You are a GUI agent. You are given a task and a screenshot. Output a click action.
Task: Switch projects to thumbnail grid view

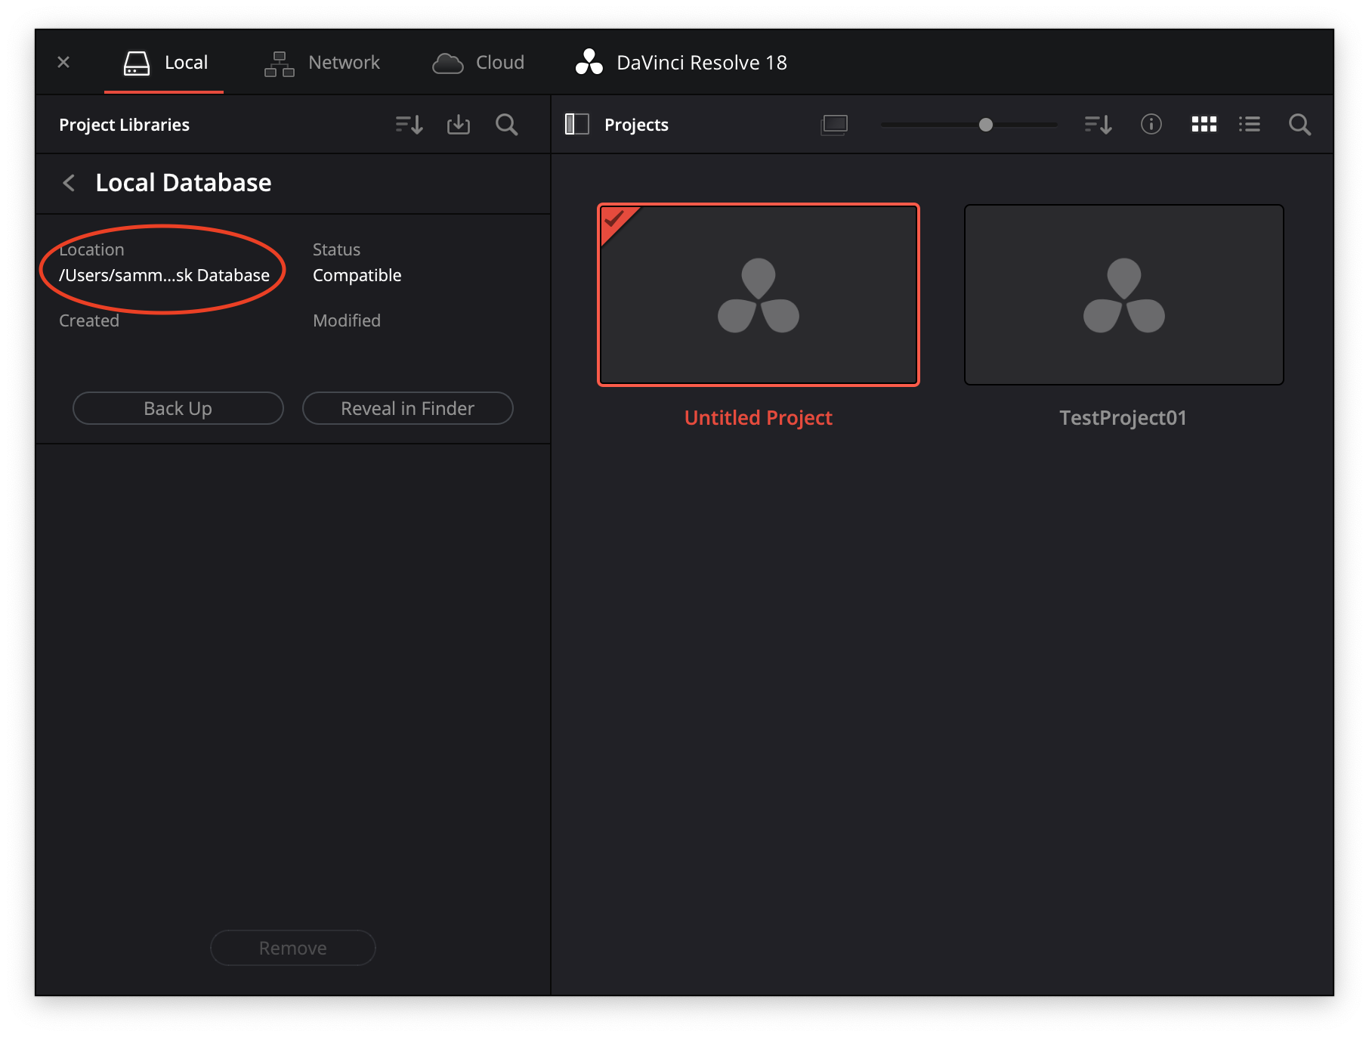click(x=1204, y=125)
